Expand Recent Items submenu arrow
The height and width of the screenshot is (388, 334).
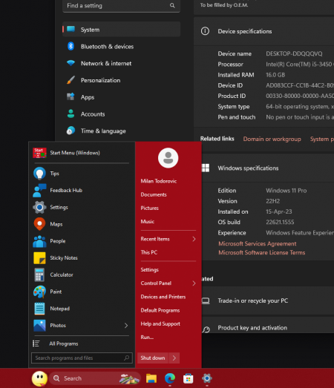tap(194, 239)
